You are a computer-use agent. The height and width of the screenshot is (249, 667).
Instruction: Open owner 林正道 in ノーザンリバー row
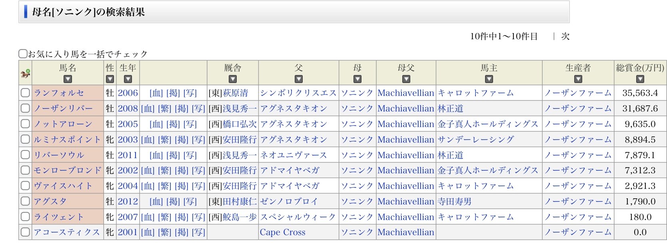(x=450, y=109)
